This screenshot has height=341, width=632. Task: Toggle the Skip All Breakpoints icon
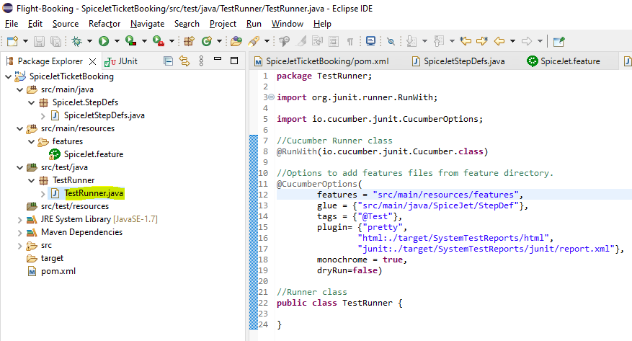click(x=391, y=41)
